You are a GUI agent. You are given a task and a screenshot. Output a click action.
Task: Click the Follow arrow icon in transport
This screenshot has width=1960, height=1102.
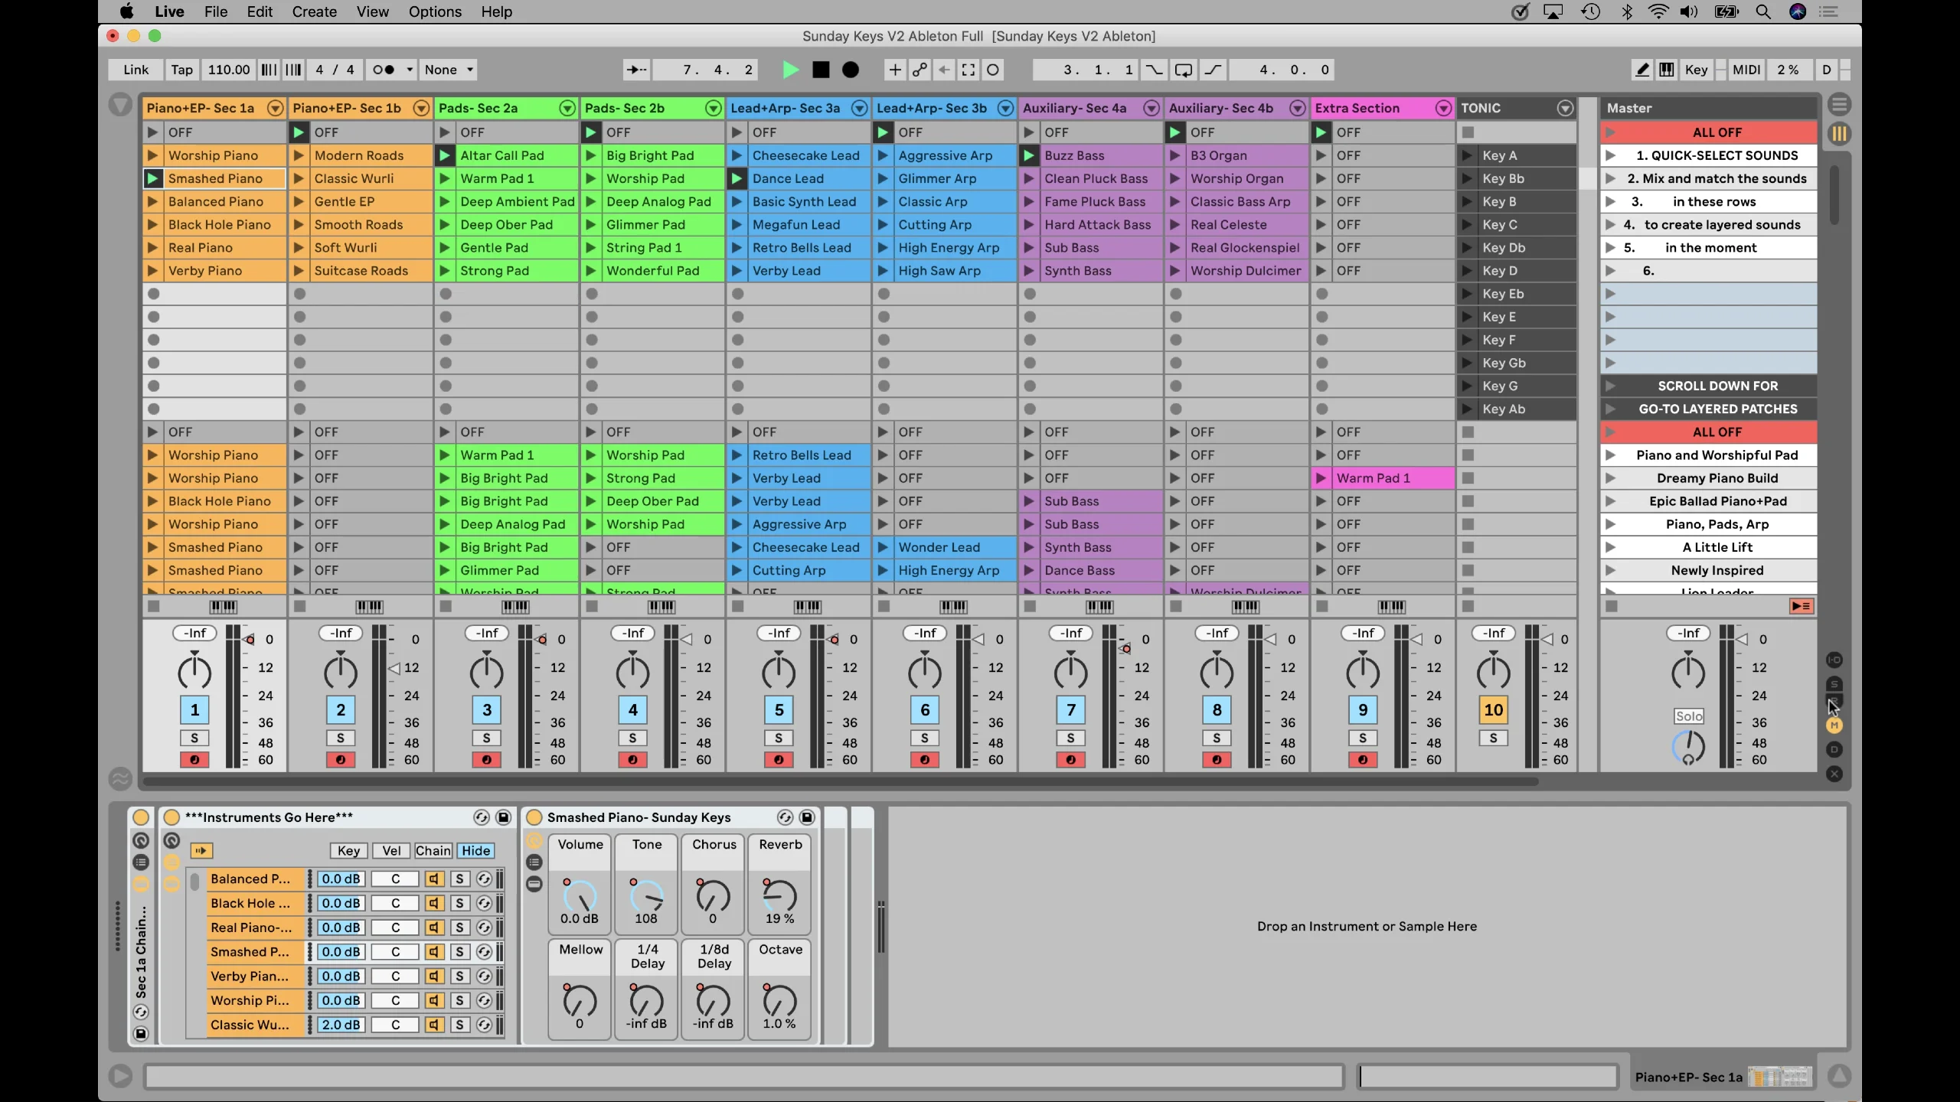[637, 70]
